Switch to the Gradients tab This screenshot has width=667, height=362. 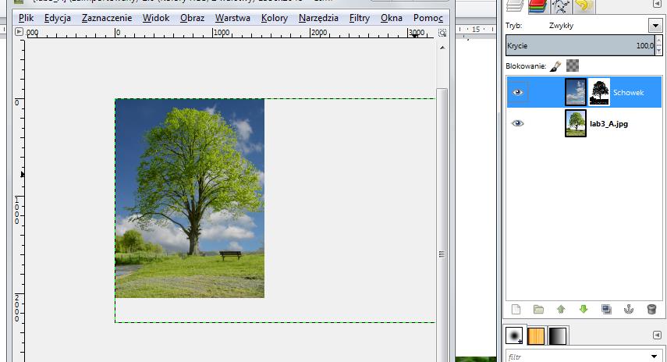[x=558, y=335]
